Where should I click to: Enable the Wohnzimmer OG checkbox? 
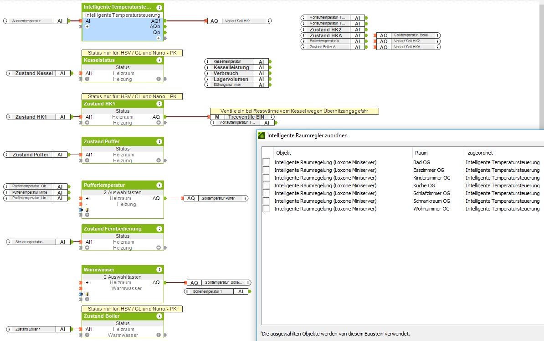click(x=266, y=209)
